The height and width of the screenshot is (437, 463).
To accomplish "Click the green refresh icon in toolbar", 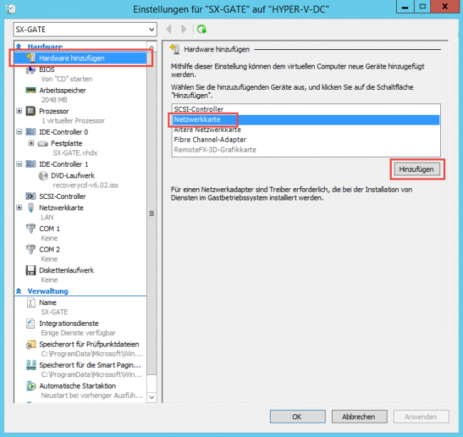I will (x=202, y=29).
